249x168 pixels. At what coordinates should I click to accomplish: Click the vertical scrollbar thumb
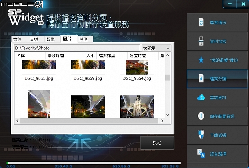(168, 77)
